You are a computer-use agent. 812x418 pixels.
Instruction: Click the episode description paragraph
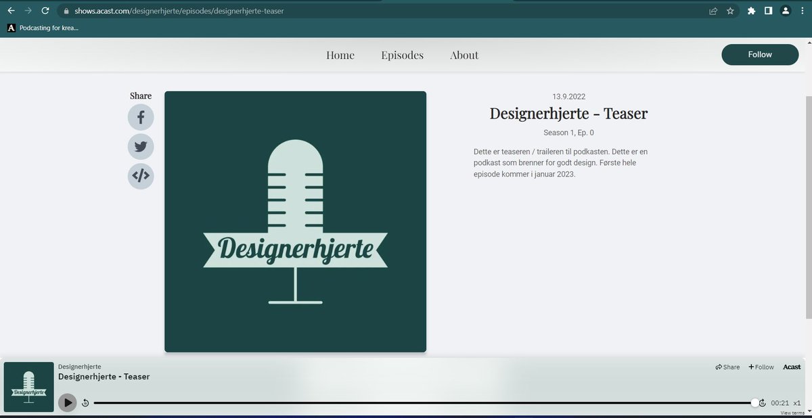tap(561, 163)
